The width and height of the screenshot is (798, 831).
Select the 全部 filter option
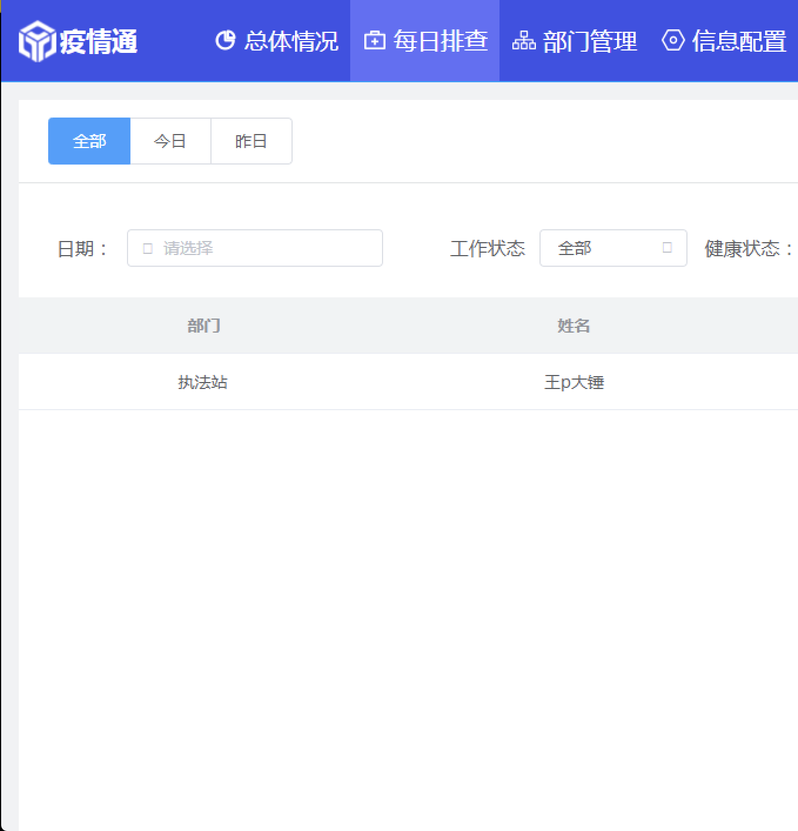89,141
